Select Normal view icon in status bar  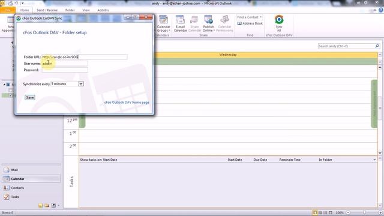(315, 212)
